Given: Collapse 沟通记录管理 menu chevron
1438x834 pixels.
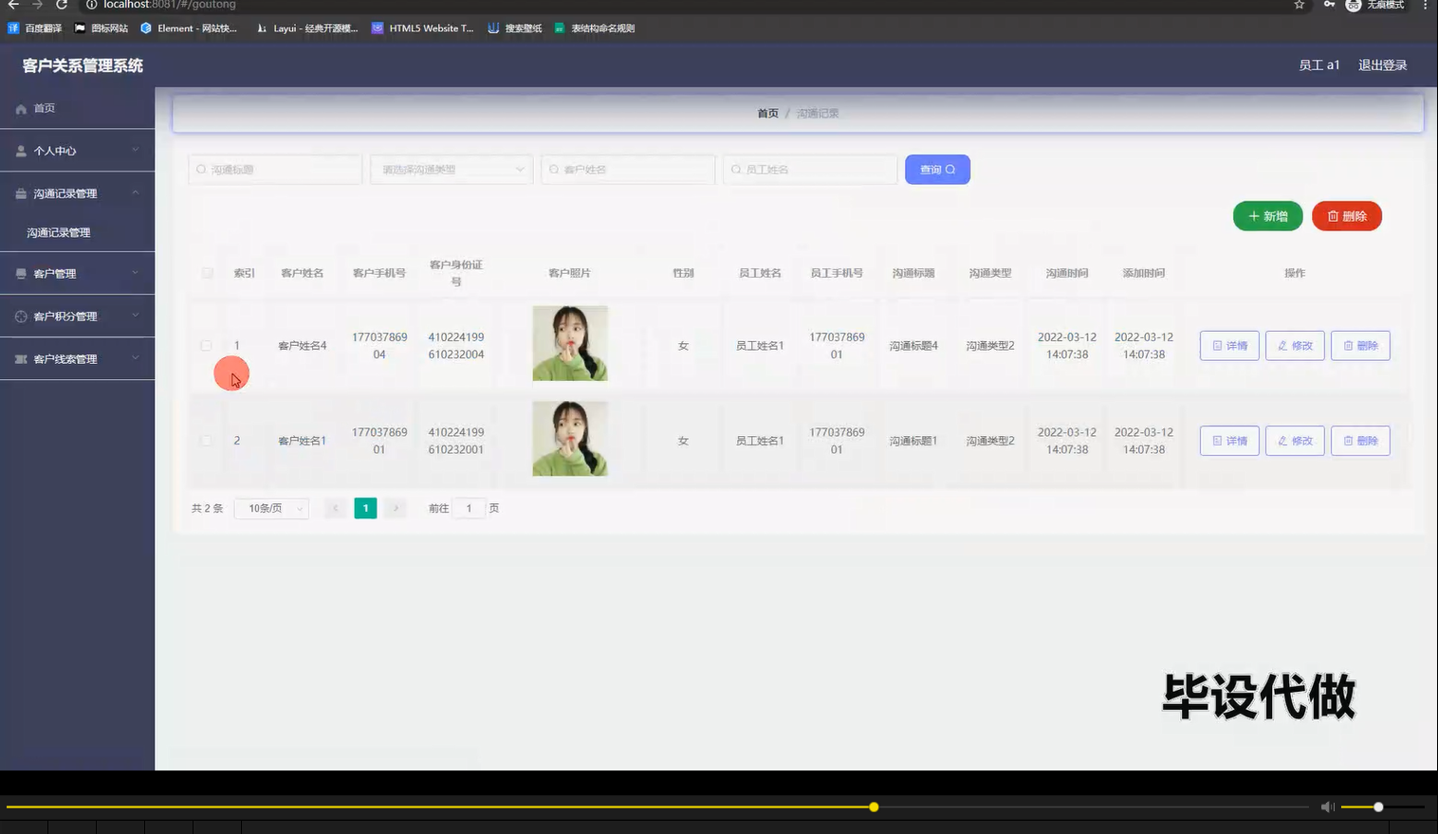Looking at the screenshot, I should point(135,192).
